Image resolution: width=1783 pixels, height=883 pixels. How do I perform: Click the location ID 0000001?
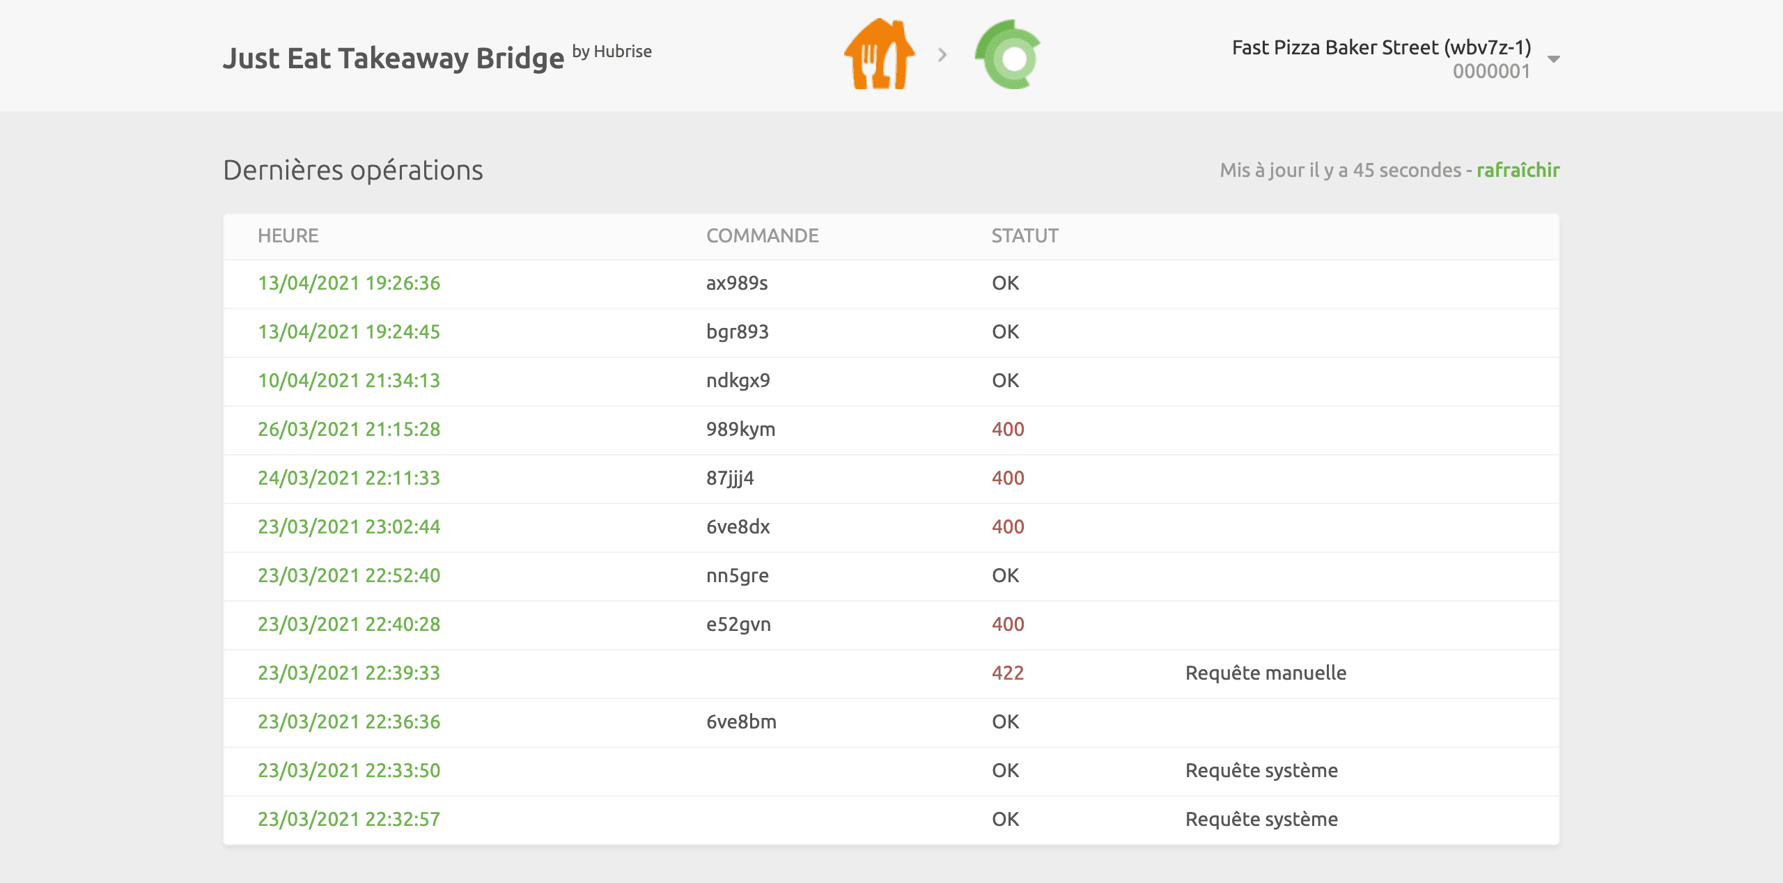point(1491,72)
